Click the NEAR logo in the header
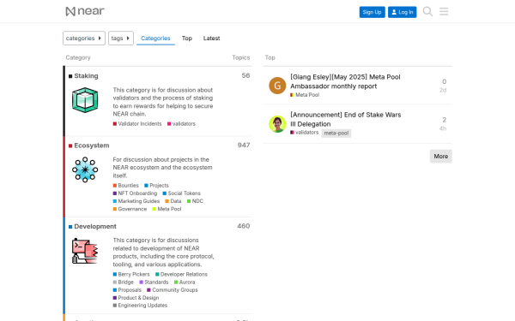 pyautogui.click(x=85, y=11)
